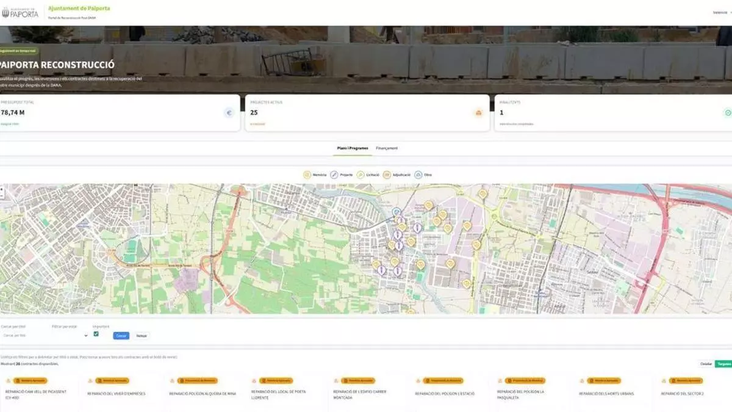Switch to Detallat list view
This screenshot has height=412, width=732.
coord(706,364)
